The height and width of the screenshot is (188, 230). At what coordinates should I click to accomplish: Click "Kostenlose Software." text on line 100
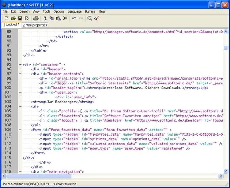[122, 88]
